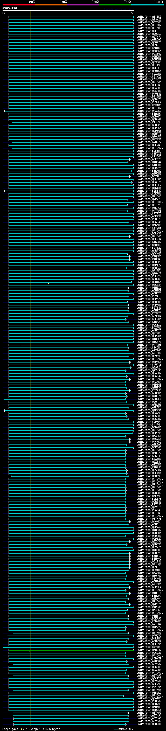166x731 pixels.
Task: Select hit label UniRef100_A7RJH6
Action: pyautogui.click(x=149, y=405)
